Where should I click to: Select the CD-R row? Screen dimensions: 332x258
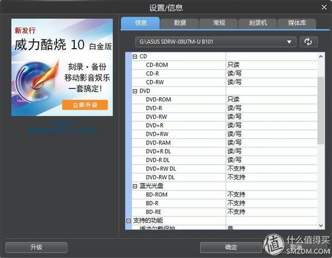click(x=225, y=74)
